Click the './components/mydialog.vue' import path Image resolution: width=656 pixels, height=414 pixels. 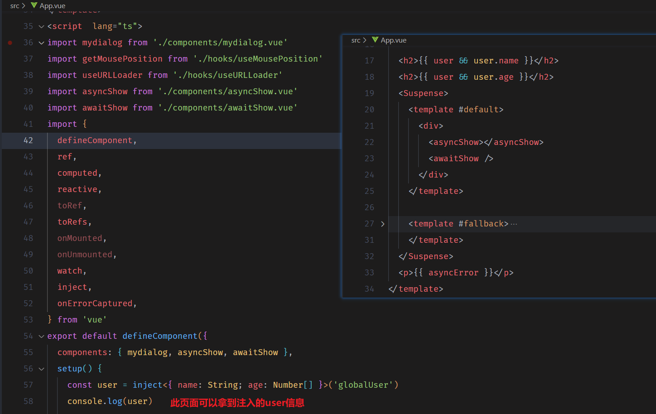220,43
